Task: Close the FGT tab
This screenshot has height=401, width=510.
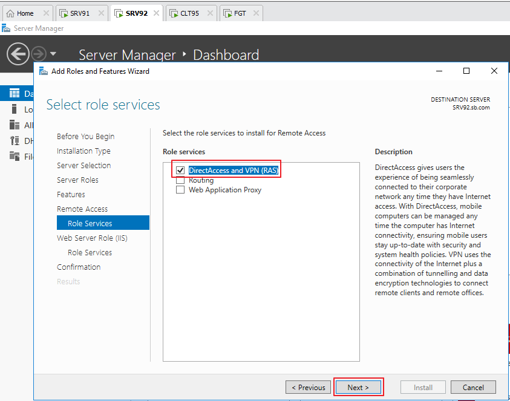Action: [x=256, y=13]
